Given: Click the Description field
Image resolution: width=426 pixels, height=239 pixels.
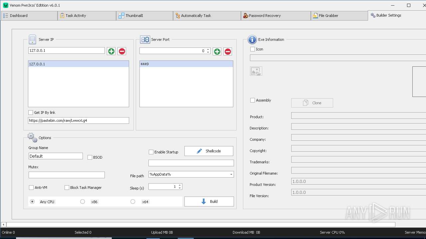Looking at the screenshot, I should pos(358,127).
